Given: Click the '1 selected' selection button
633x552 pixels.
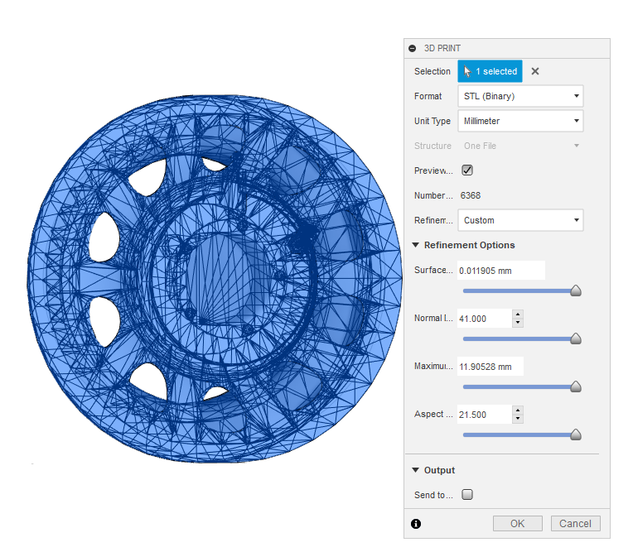Looking at the screenshot, I should point(490,71).
